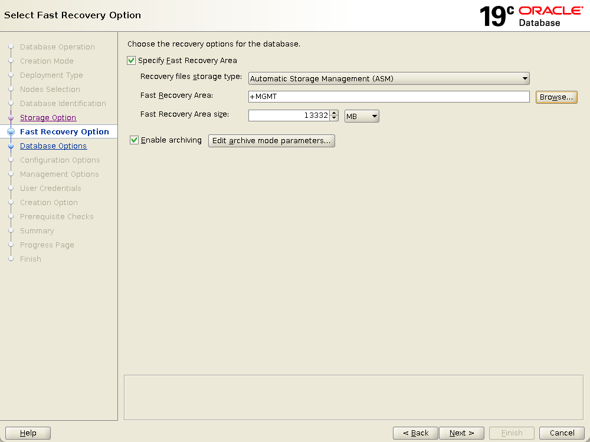The width and height of the screenshot is (590, 442).
Task: Jump to Database Options step in sidebar
Action: click(x=53, y=146)
